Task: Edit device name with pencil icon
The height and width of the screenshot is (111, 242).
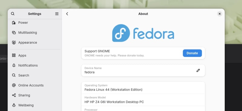Action: tap(198, 70)
